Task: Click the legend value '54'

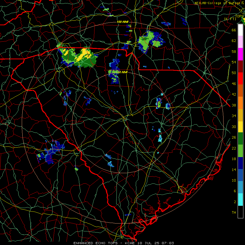Action: pyautogui.click(x=234, y=62)
